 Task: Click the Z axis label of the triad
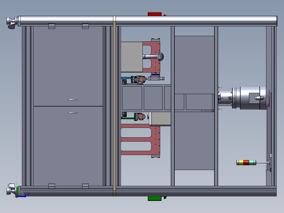coord(28,195)
